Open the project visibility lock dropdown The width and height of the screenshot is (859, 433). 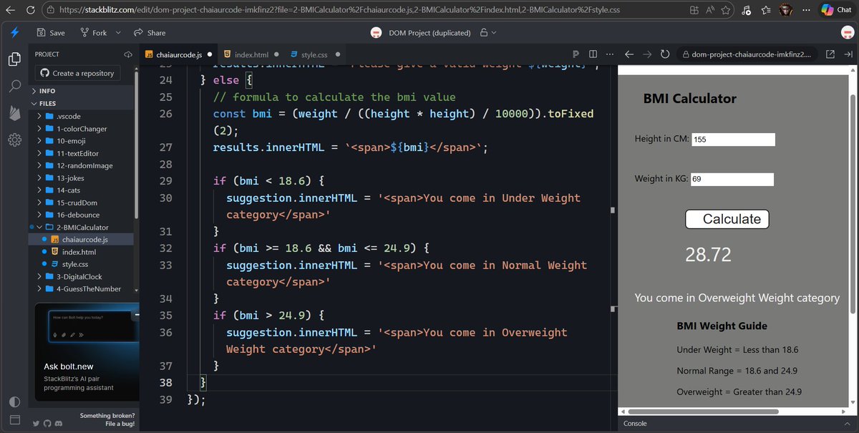(487, 33)
